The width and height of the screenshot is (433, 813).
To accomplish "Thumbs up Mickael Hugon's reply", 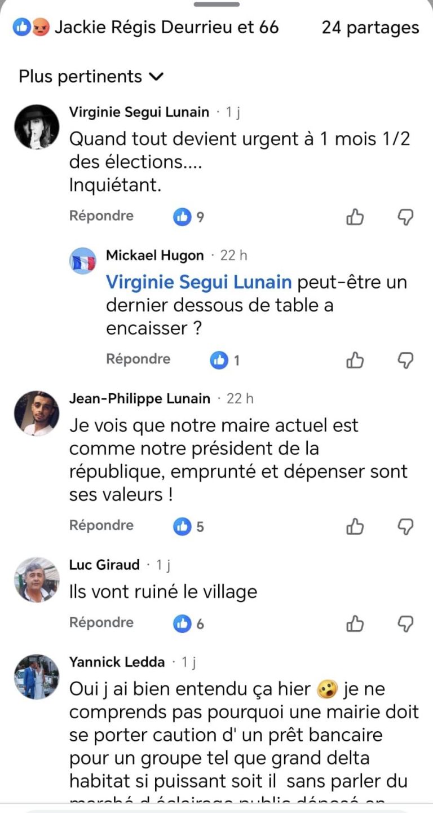I will pos(355,360).
